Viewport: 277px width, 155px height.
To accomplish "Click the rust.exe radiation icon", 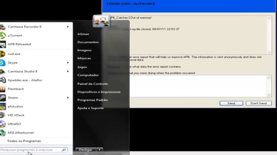I will (x=3, y=54).
